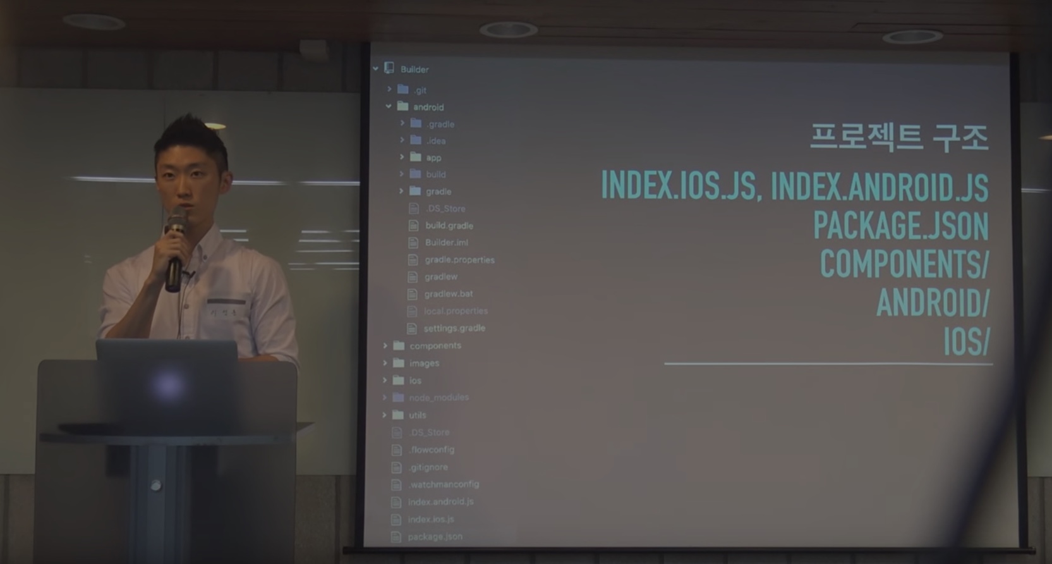Click the images folder icon
Viewport: 1052px width, 564px height.
399,363
